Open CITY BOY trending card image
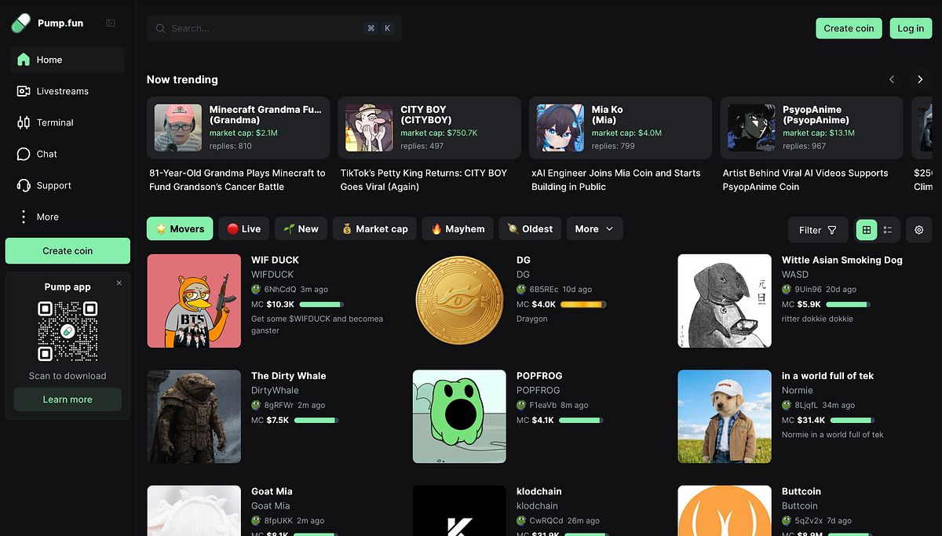The height and width of the screenshot is (536, 942). 369,128
